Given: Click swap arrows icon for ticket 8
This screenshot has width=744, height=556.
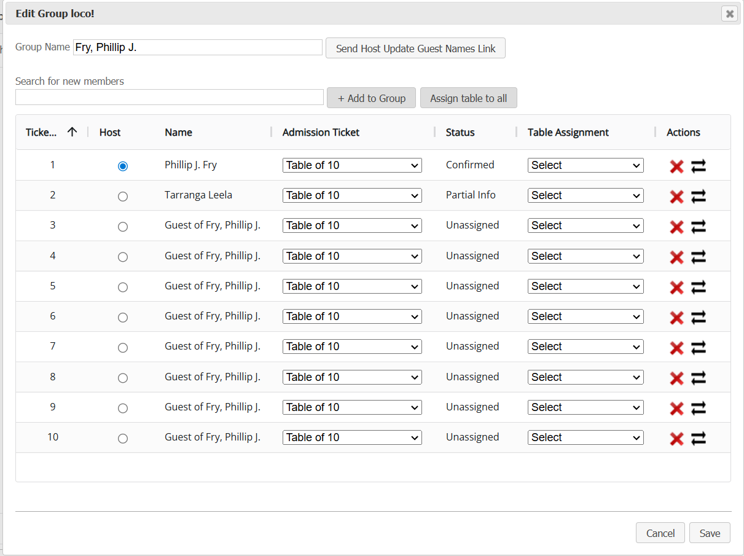Looking at the screenshot, I should coord(699,378).
